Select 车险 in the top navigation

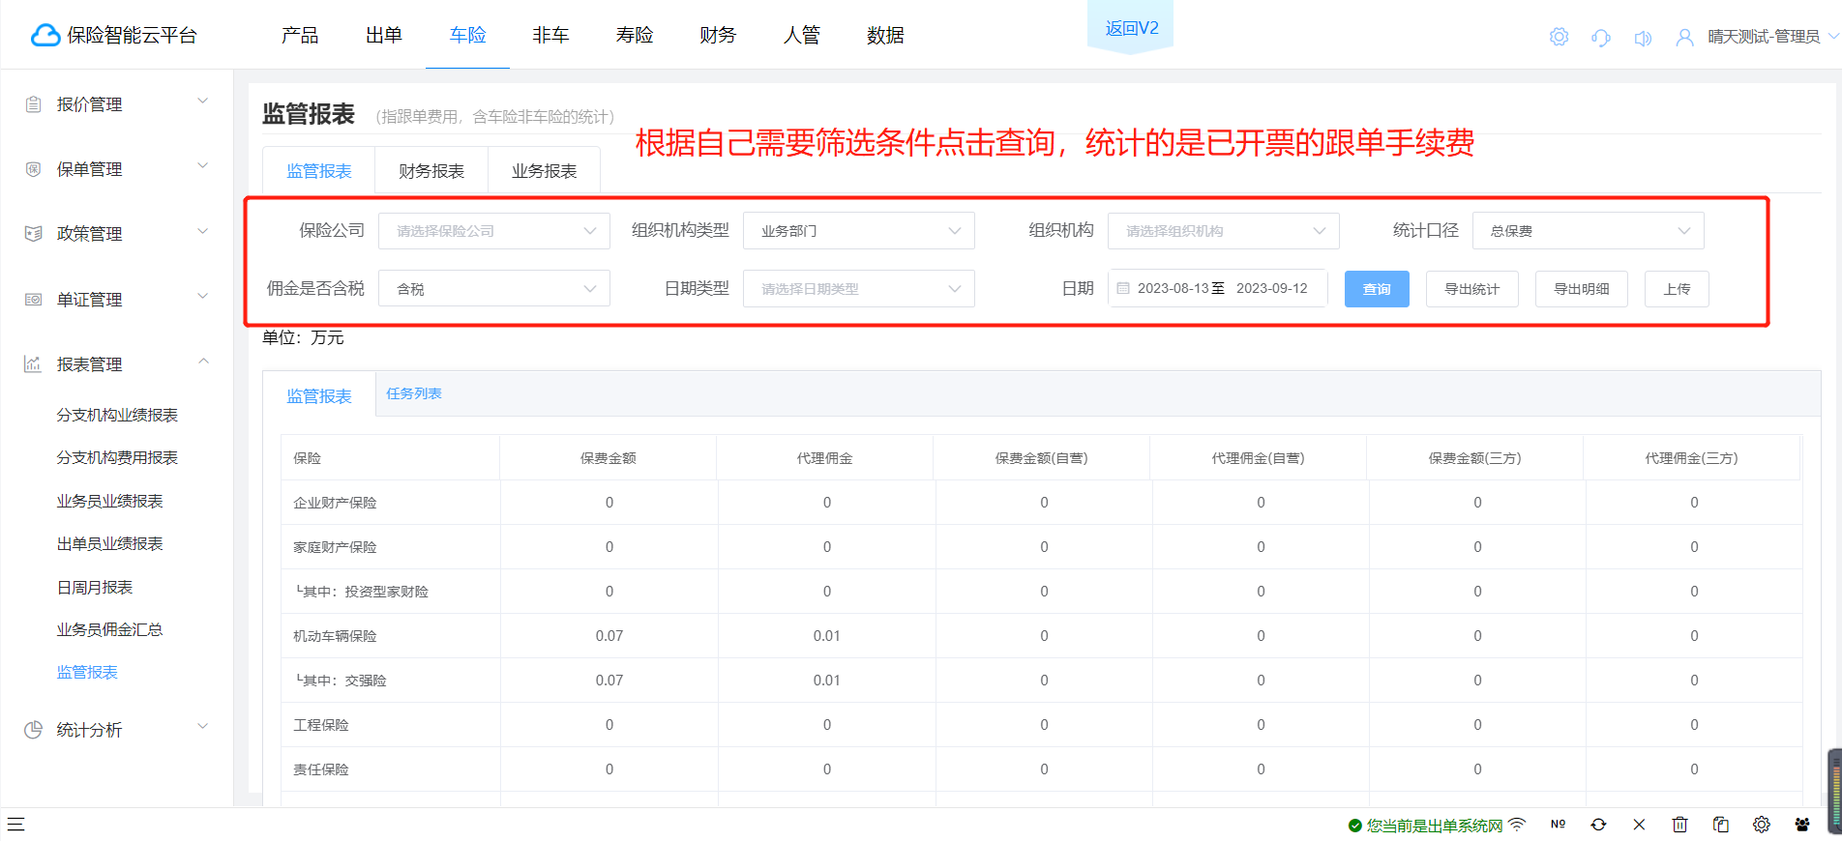point(468,36)
